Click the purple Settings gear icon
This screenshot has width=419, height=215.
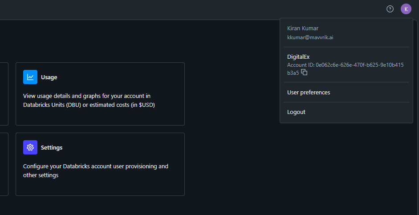pos(30,147)
